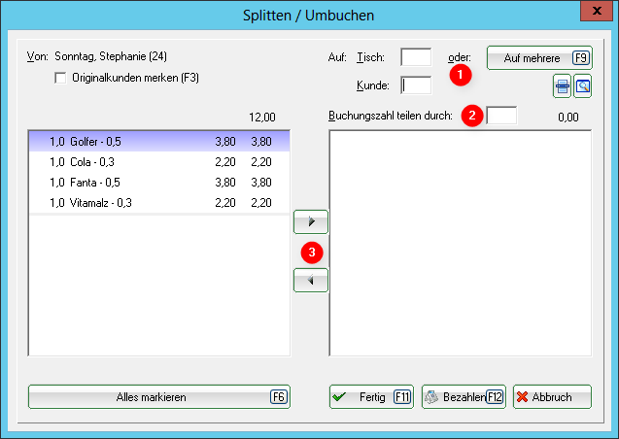This screenshot has height=439, width=619.
Task: Click the Tisch input field
Action: [x=416, y=57]
